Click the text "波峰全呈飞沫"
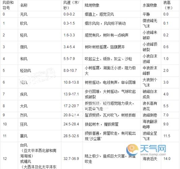 coord(150,136)
